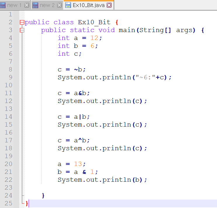Click the class name Ex10_Bit
This screenshot has height=208, width=217.
[x=94, y=22]
